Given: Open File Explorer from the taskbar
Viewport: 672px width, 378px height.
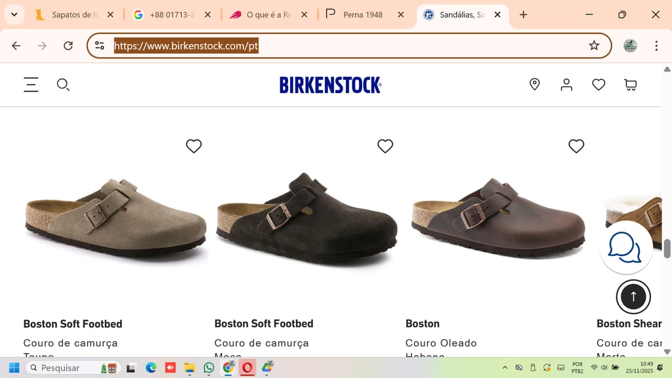Looking at the screenshot, I should click(190, 367).
